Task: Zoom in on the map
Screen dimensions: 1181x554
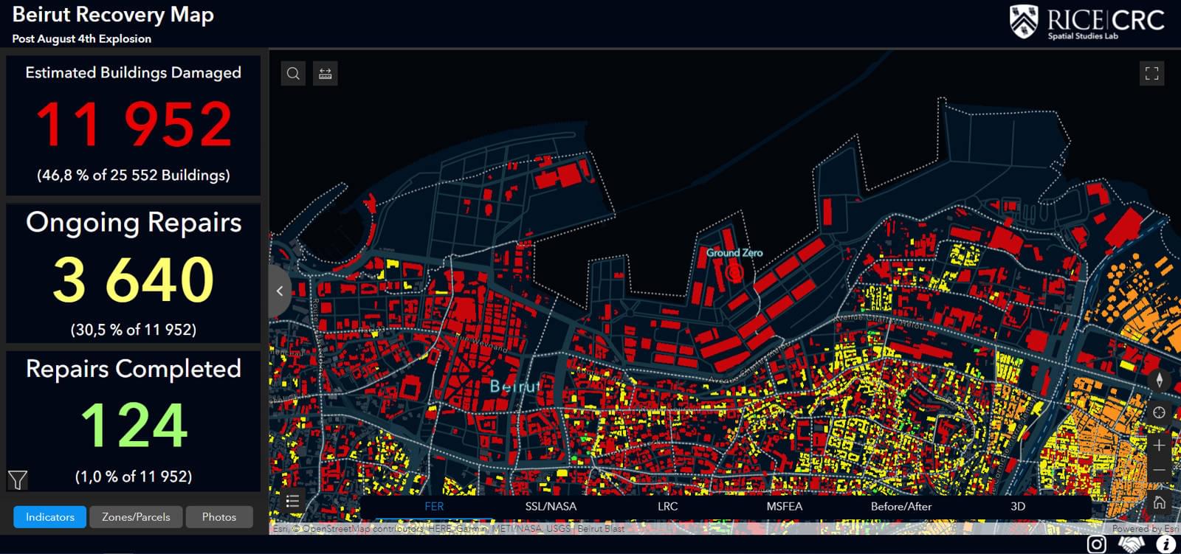Action: point(1159,446)
